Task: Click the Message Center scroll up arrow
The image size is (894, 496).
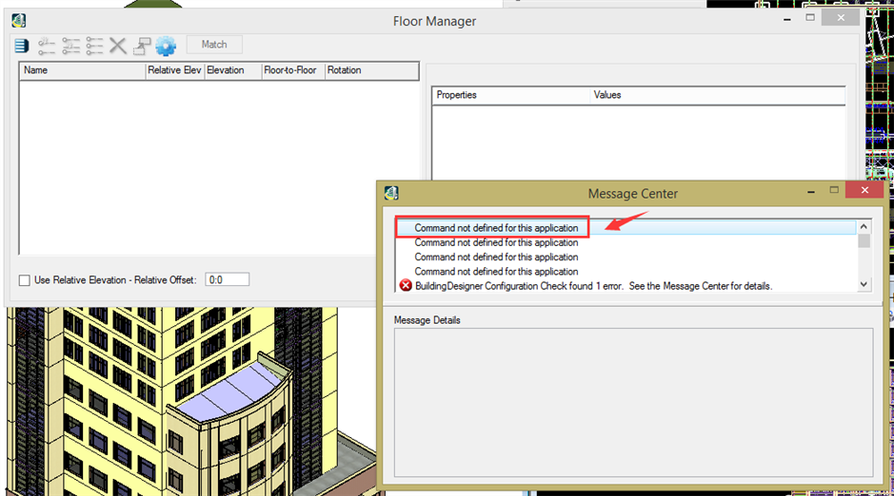Action: (x=864, y=226)
